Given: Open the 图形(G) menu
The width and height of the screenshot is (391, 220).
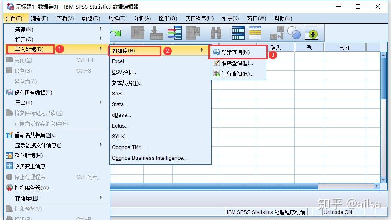Looking at the screenshot, I should click(x=168, y=18).
